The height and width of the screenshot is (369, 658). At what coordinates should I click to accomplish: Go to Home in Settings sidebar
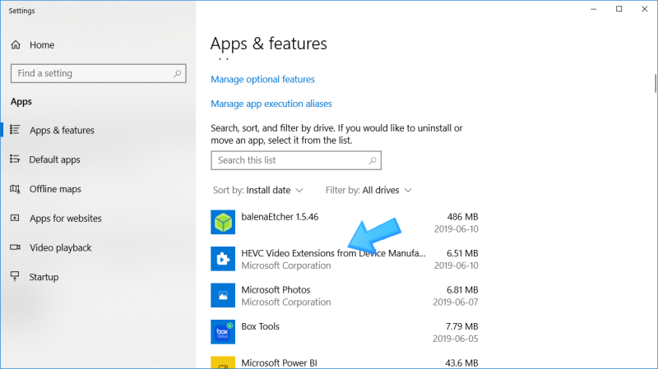[42, 45]
